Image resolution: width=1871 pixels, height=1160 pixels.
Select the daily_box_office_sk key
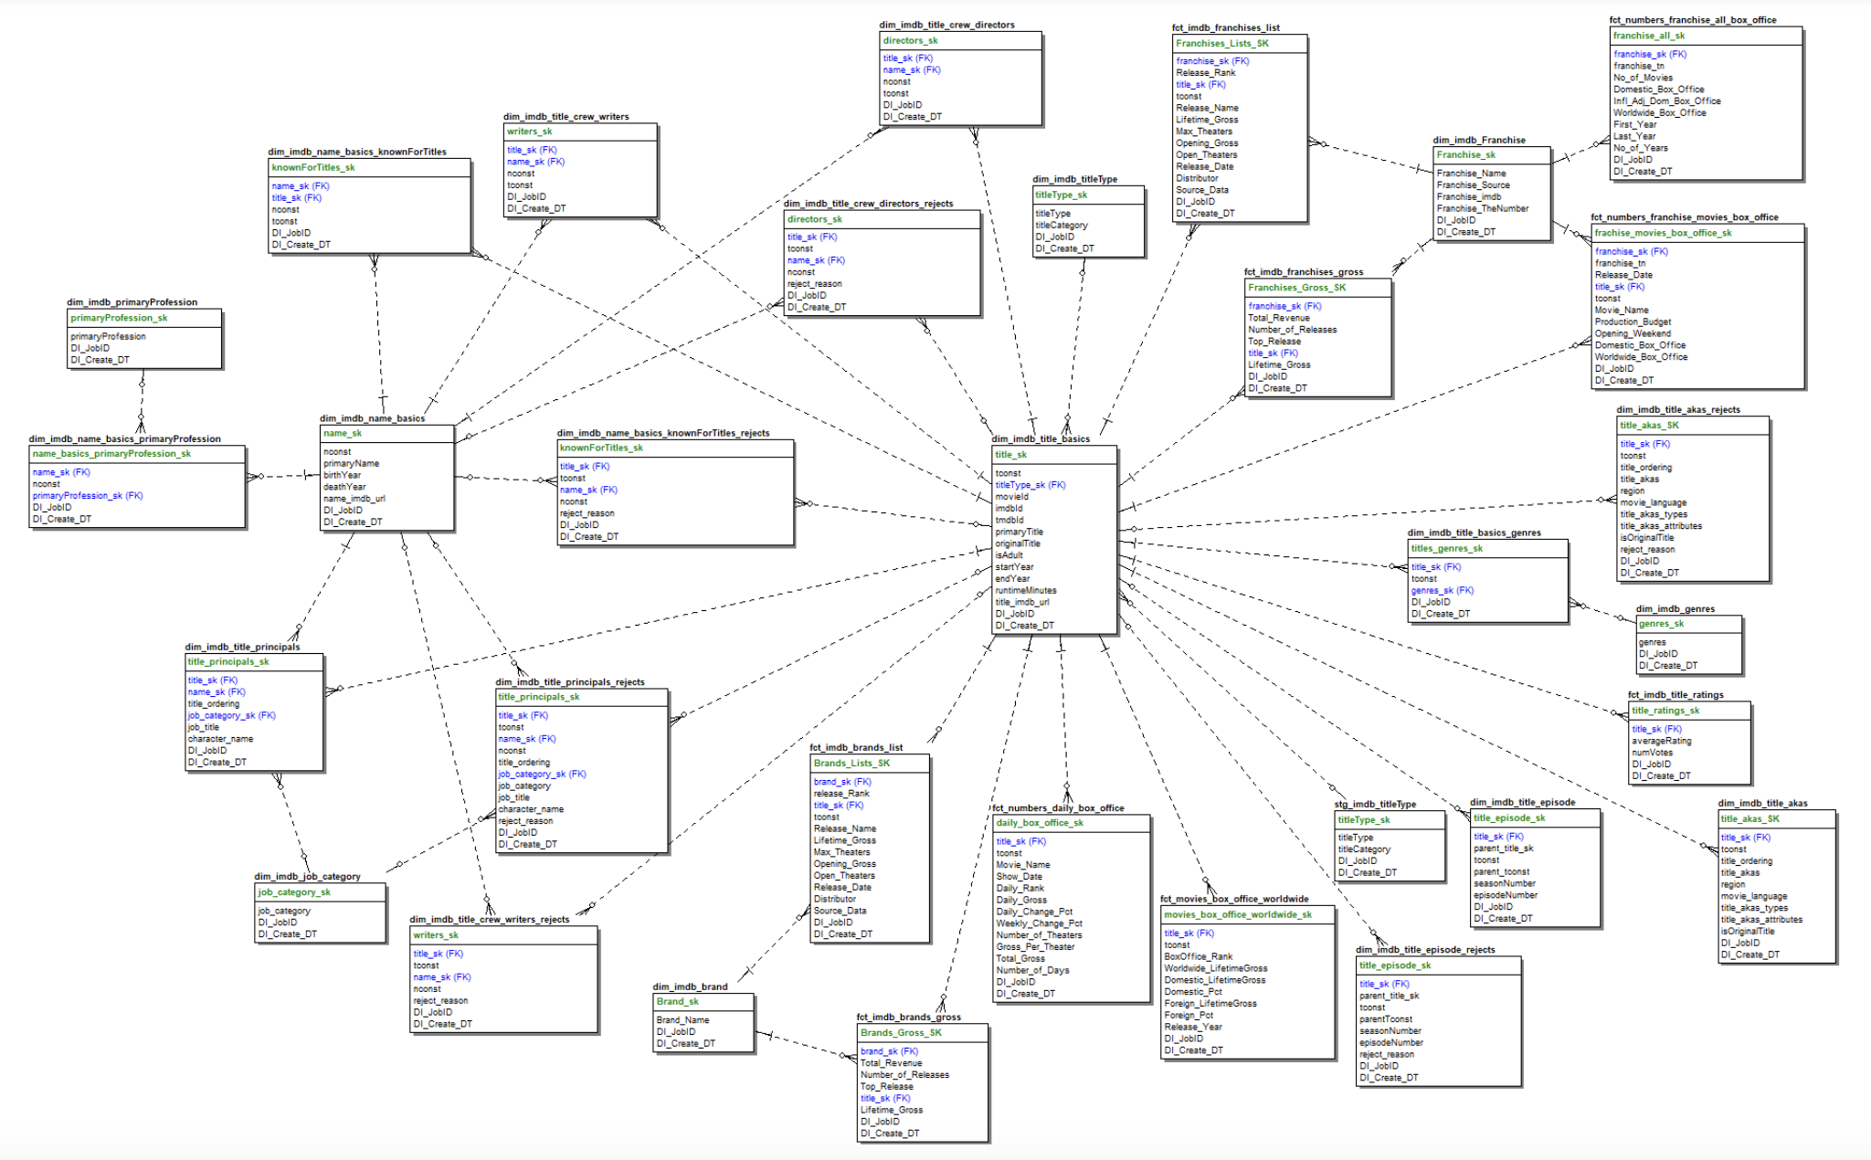coord(1039,823)
